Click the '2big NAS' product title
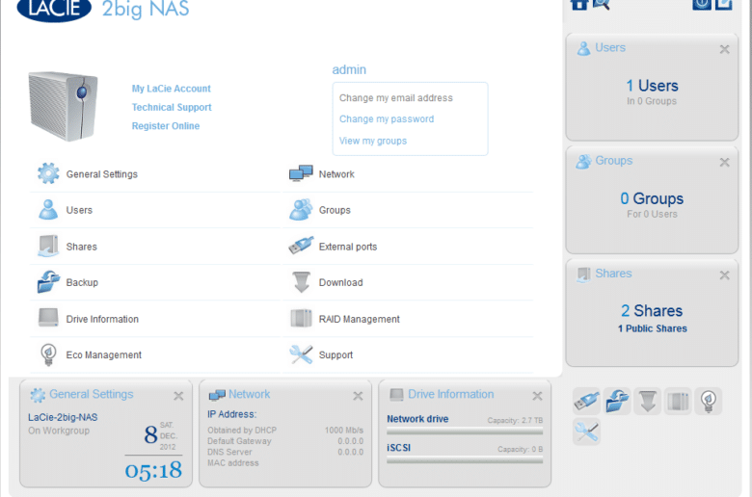Screen dimensions: 752x497 tap(146, 8)
